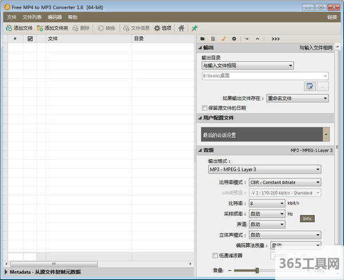Enable 保留源文件的日期 checkbox
The height and width of the screenshot is (280, 344).
205,108
